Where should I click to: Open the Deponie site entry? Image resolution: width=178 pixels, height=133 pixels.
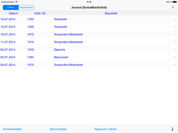pos(59,50)
